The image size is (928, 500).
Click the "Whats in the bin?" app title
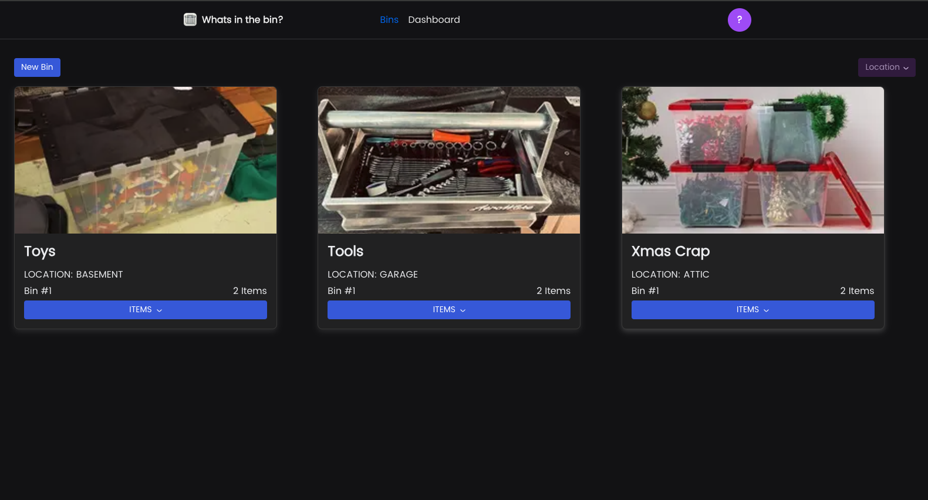(x=242, y=20)
